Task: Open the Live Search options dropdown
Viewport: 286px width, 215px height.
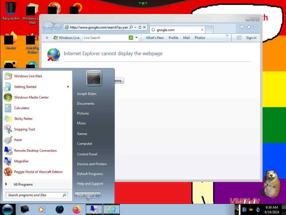Action: 136,38
